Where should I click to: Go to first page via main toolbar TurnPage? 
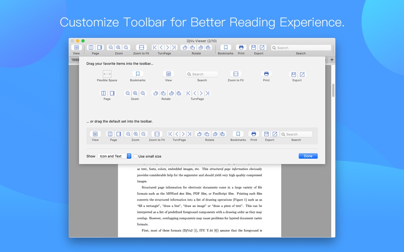[155, 48]
